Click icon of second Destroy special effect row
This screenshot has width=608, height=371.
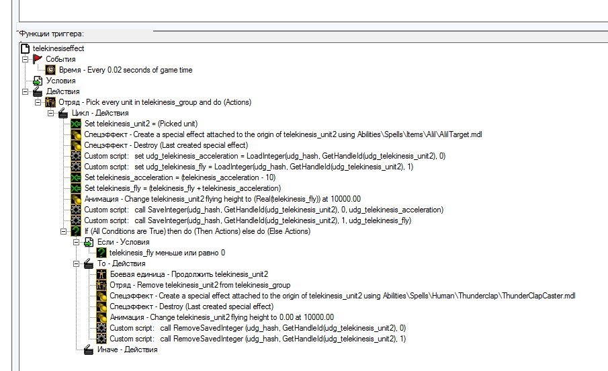click(101, 306)
